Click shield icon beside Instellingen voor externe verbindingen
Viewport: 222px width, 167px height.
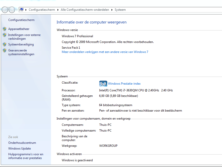point(4,35)
